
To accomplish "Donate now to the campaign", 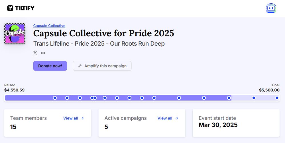I will tap(50, 66).
